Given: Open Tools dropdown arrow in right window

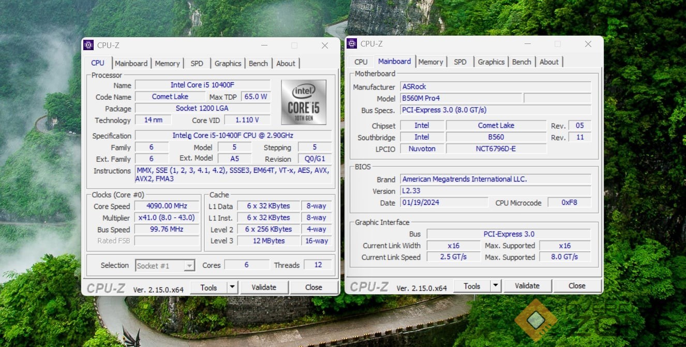Looking at the screenshot, I should [x=496, y=286].
